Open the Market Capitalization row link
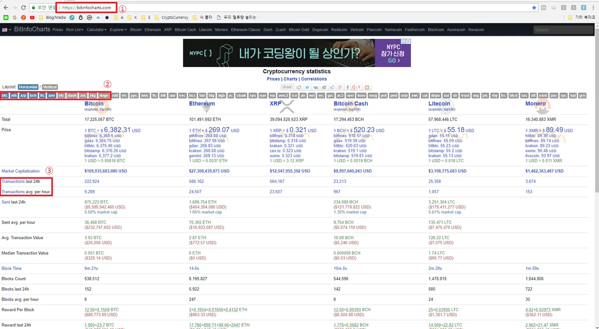 tap(21, 171)
